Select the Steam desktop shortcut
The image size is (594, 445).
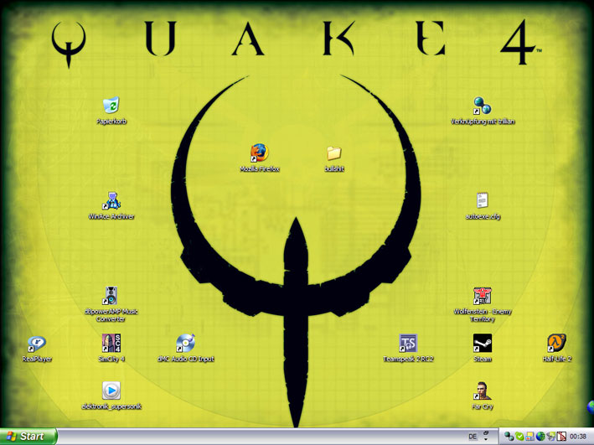[x=483, y=343]
